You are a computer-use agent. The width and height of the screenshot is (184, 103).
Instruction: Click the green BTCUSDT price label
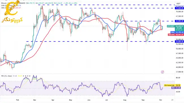[x=171, y=26]
